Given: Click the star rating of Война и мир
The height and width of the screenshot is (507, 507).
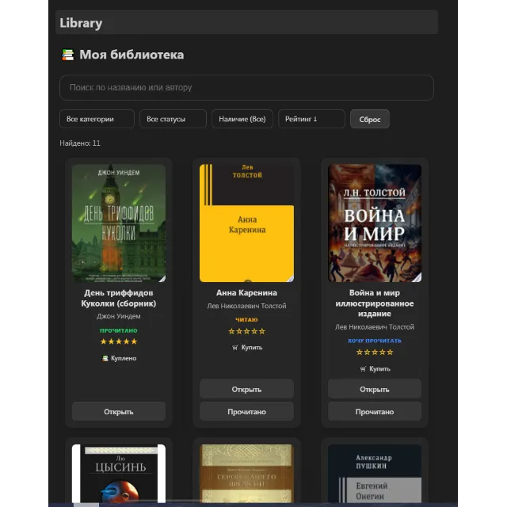Looking at the screenshot, I should click(x=375, y=353).
